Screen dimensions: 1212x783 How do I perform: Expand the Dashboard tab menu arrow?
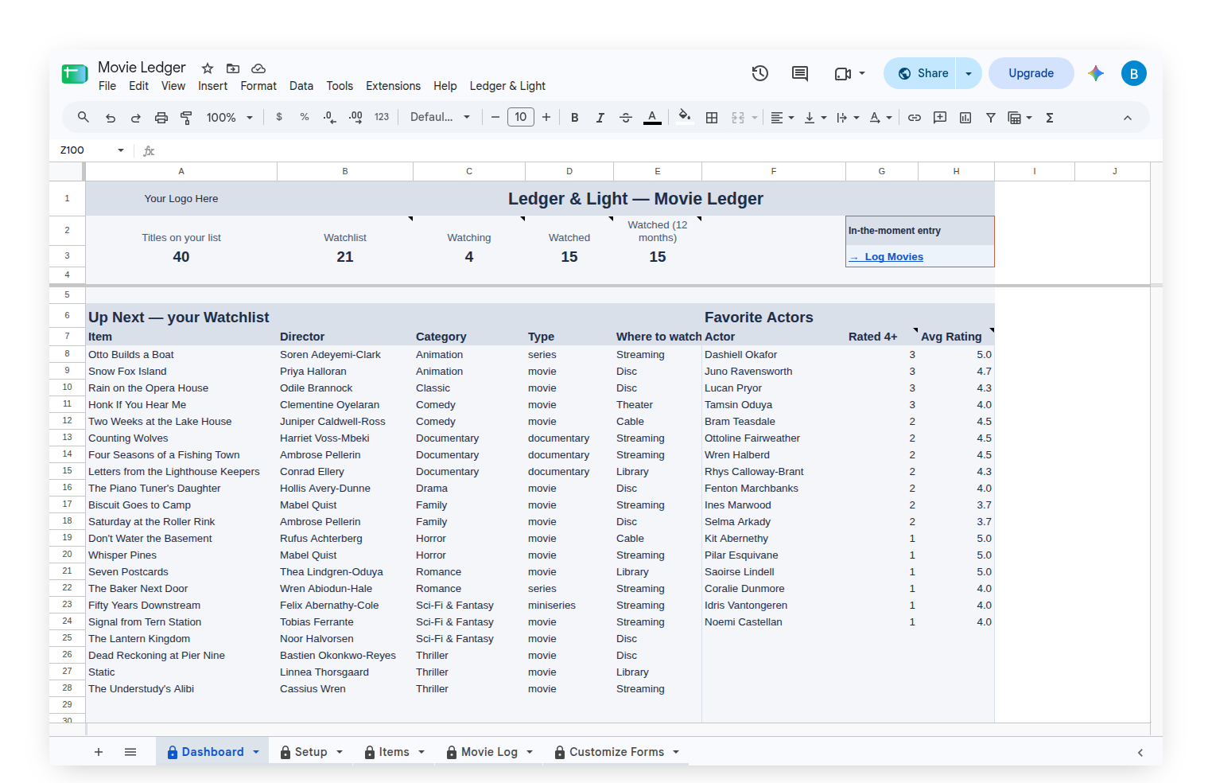(x=256, y=752)
